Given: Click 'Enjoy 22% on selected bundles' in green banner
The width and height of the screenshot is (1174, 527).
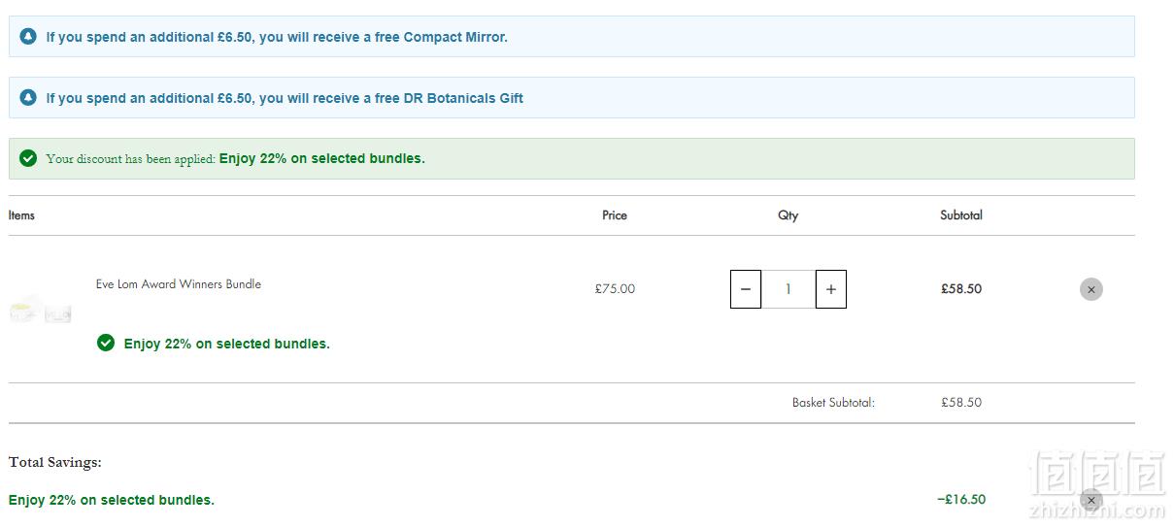Looking at the screenshot, I should click(x=321, y=158).
